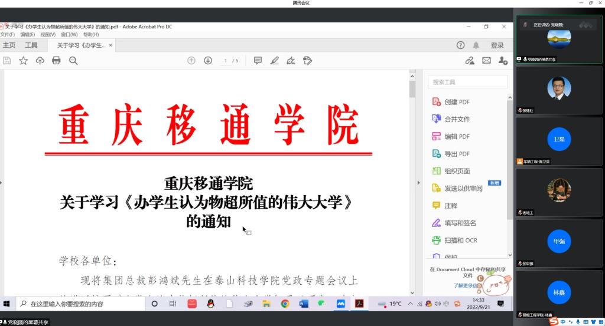Screen dimensions: 605x326
Task: Click the page number input field
Action: (x=225, y=61)
